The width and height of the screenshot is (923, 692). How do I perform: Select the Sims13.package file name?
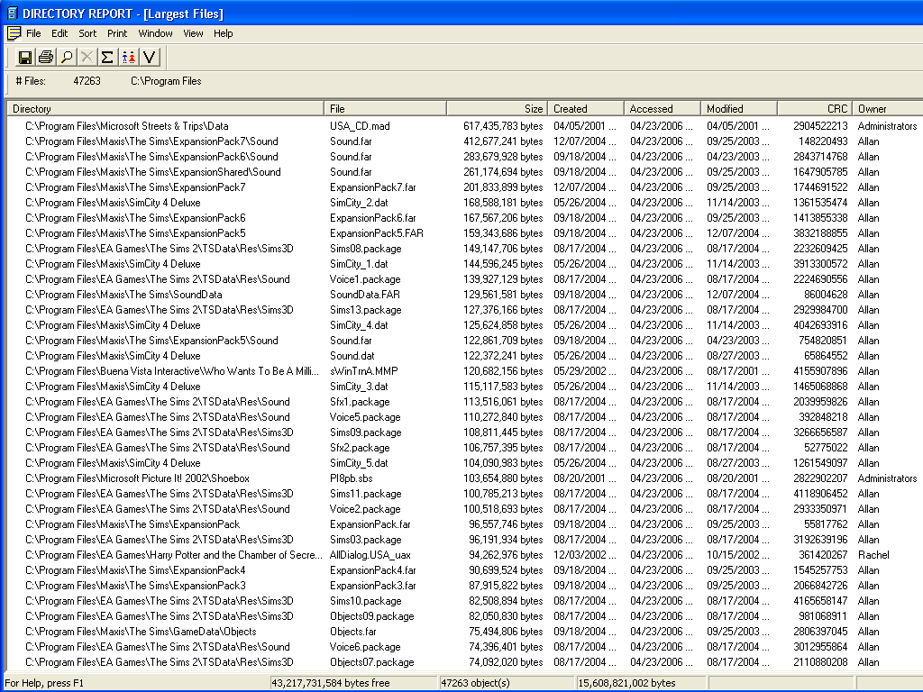(366, 310)
